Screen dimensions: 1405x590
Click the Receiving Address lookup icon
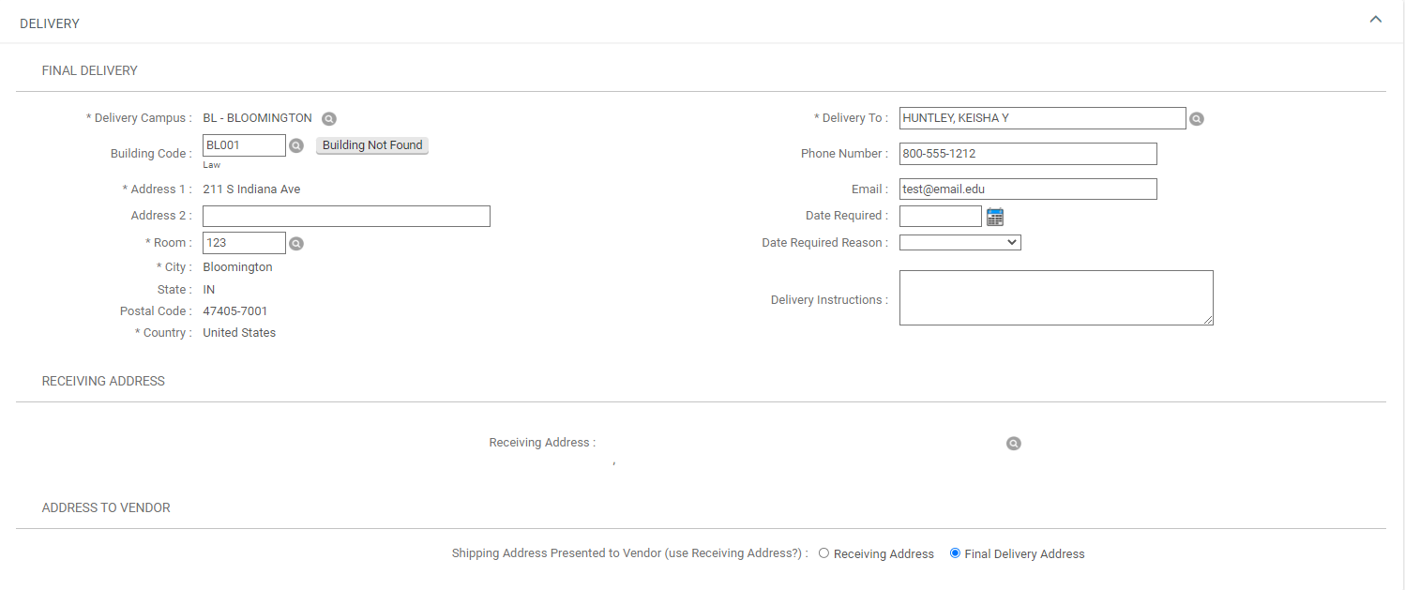(x=1013, y=444)
